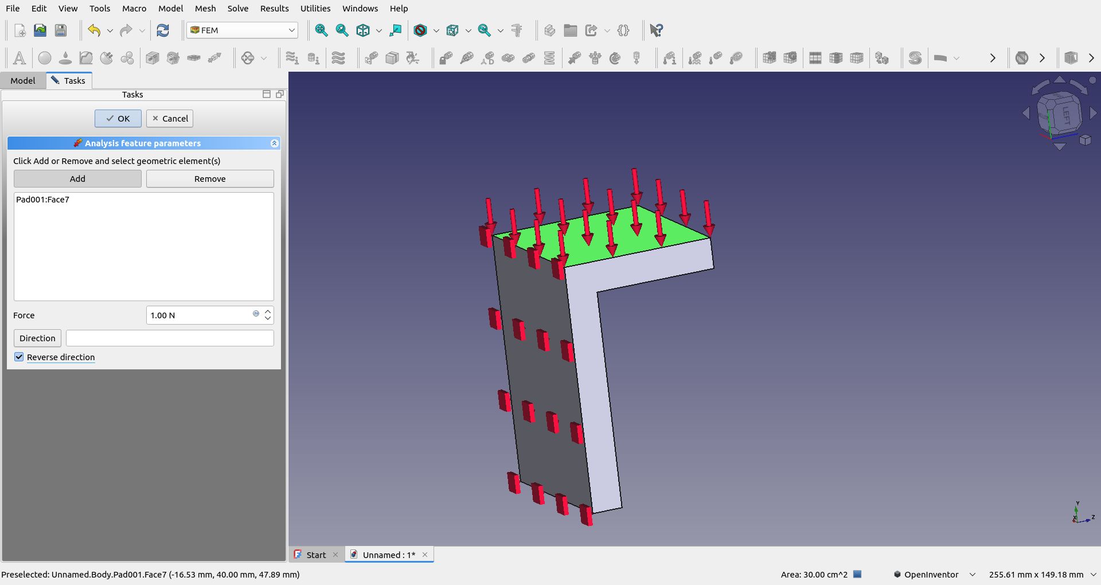The width and height of the screenshot is (1101, 585).
Task: Open a document with the folder icon
Action: 40,30
